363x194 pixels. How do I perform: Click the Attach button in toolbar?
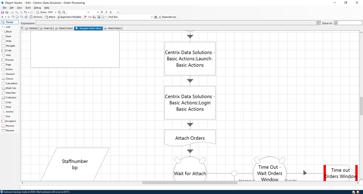[x=50, y=17]
